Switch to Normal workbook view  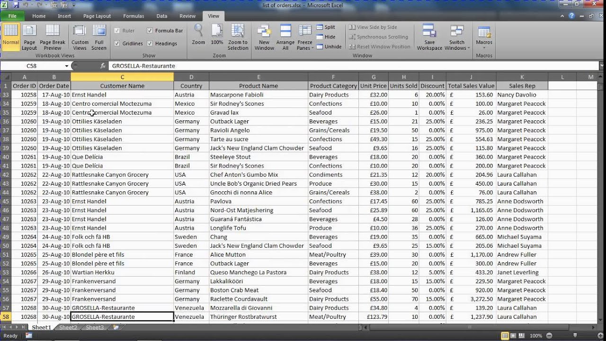(x=10, y=37)
